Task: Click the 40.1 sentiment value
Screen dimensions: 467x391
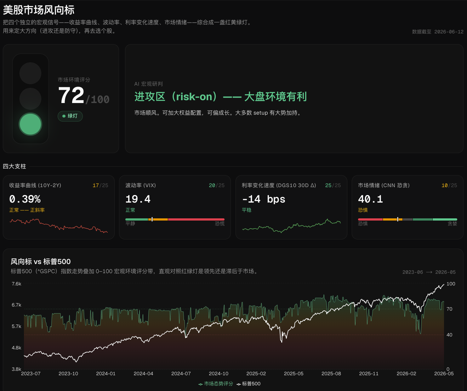Action: [x=371, y=199]
